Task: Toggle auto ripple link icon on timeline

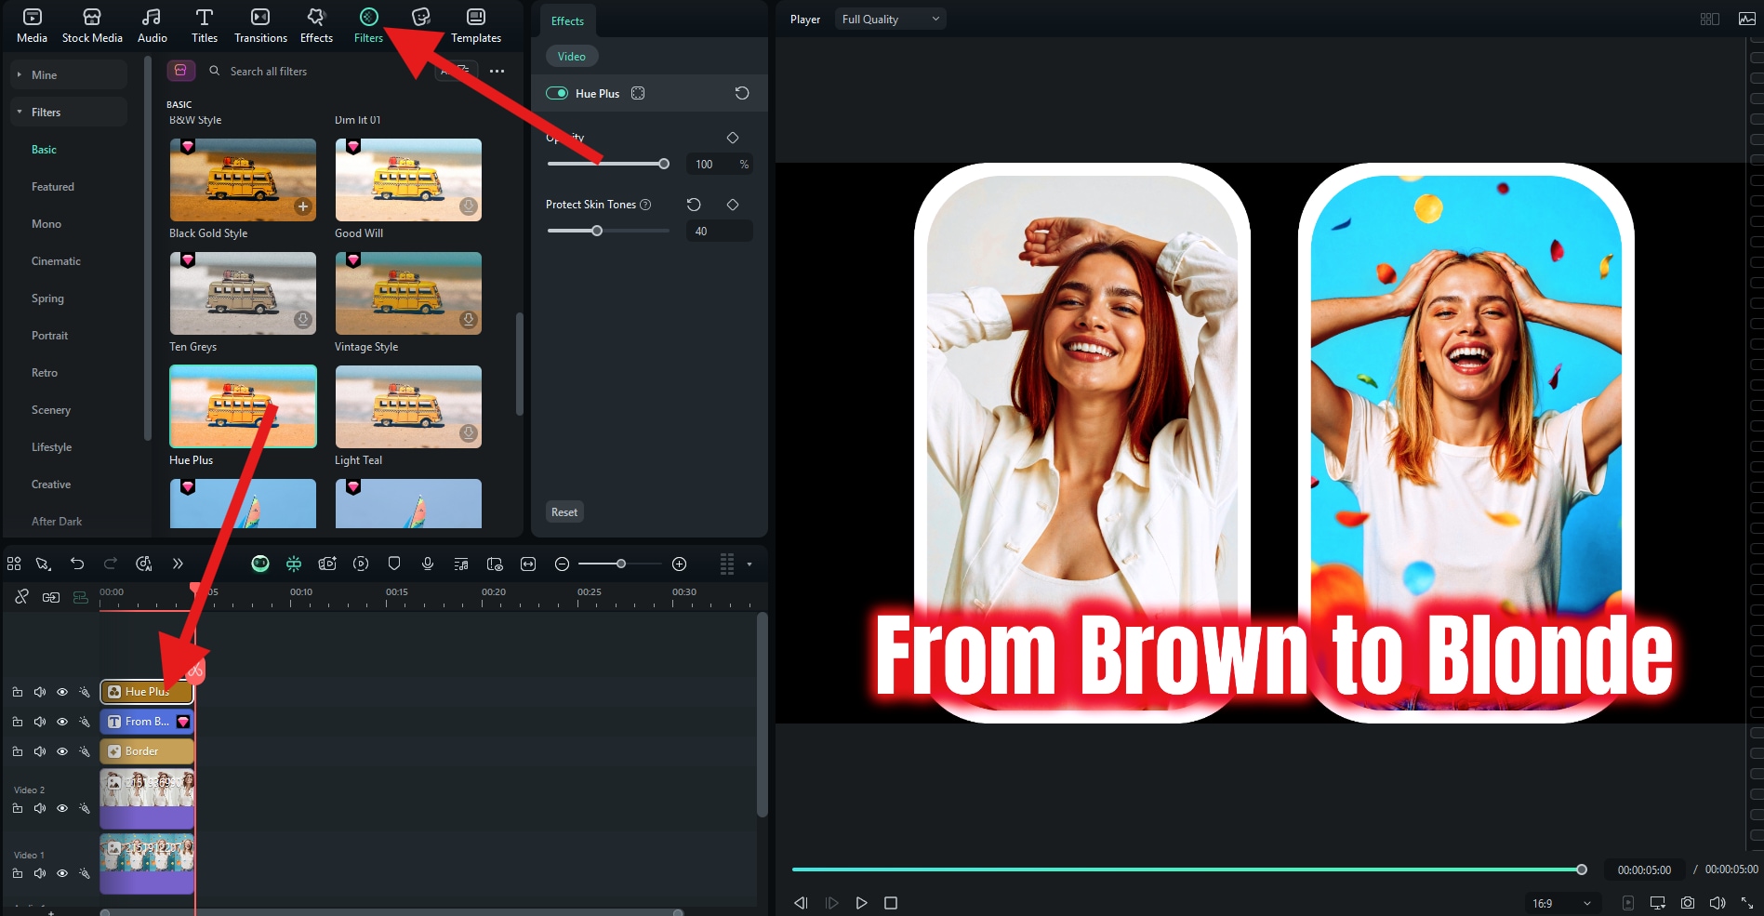Action: [21, 597]
